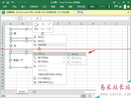Click into the formula bar input
The width and height of the screenshot is (131, 98).
[x=84, y=18]
